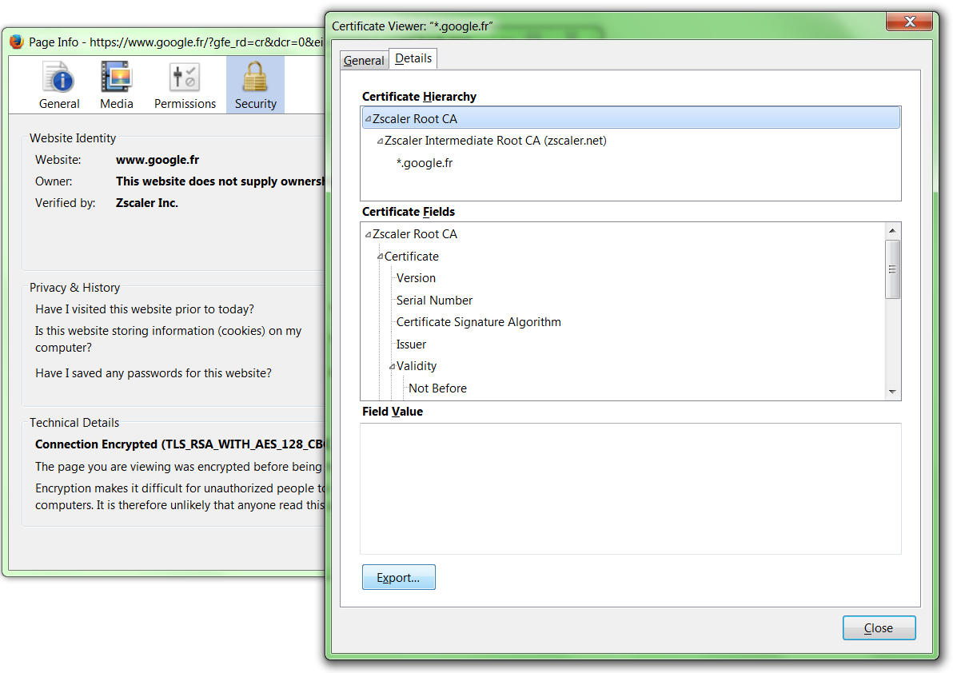The image size is (957, 673).
Task: Select Security padlock icon in Page Info
Action: 255,86
